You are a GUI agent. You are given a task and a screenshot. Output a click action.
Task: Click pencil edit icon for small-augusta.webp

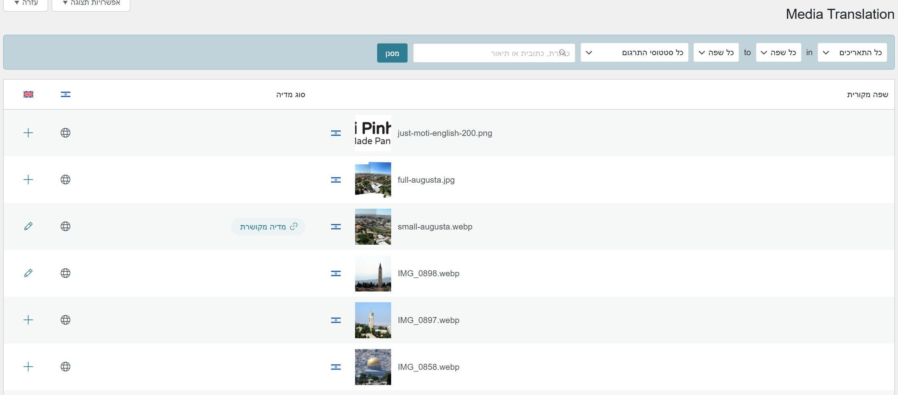pyautogui.click(x=28, y=226)
